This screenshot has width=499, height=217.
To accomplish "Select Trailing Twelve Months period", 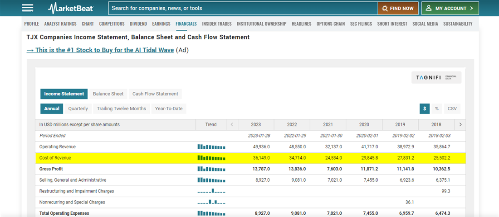I will (122, 108).
